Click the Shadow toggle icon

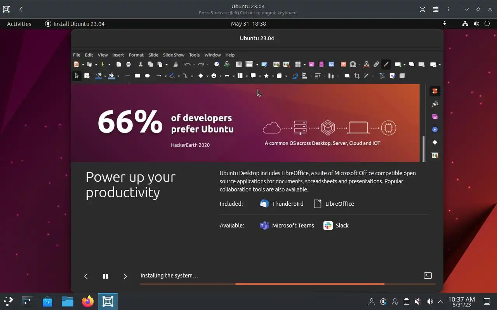347,76
